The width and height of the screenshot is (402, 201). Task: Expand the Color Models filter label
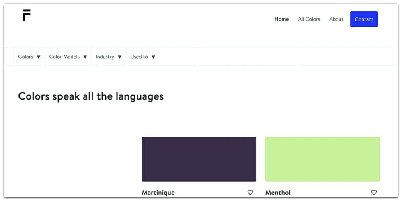tap(64, 57)
